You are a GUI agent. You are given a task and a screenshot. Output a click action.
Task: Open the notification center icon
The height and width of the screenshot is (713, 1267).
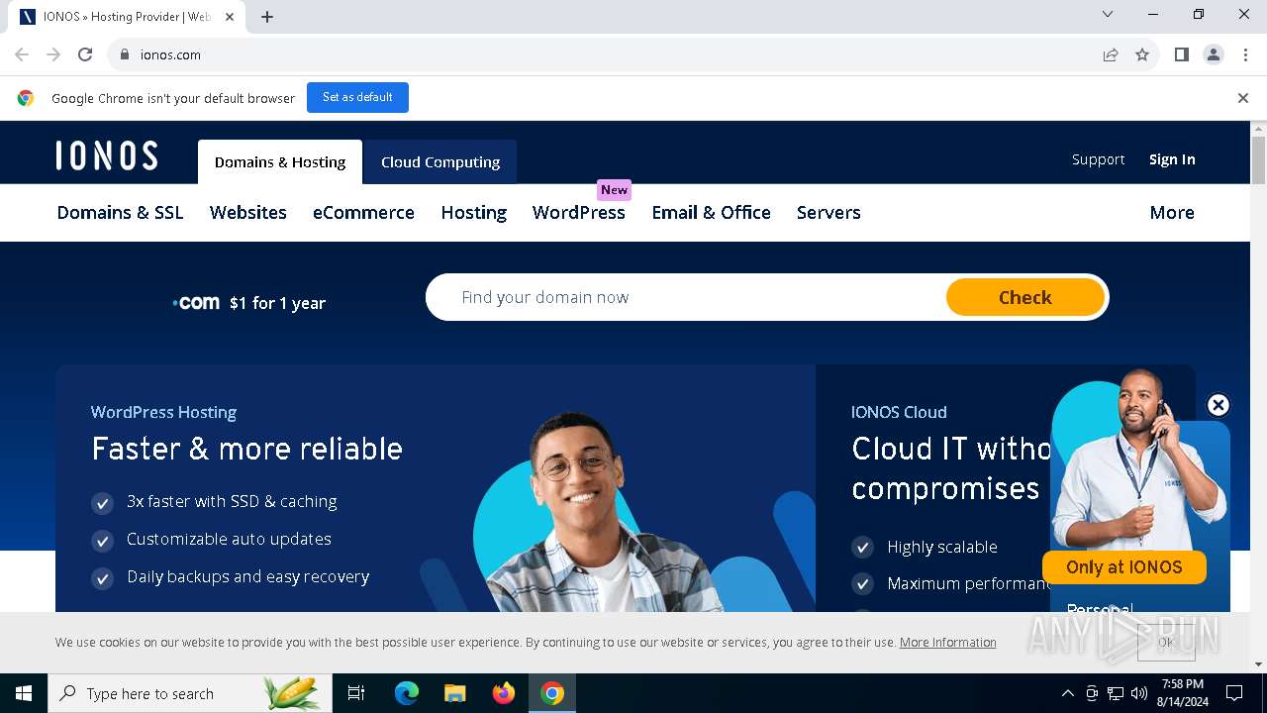(1234, 693)
